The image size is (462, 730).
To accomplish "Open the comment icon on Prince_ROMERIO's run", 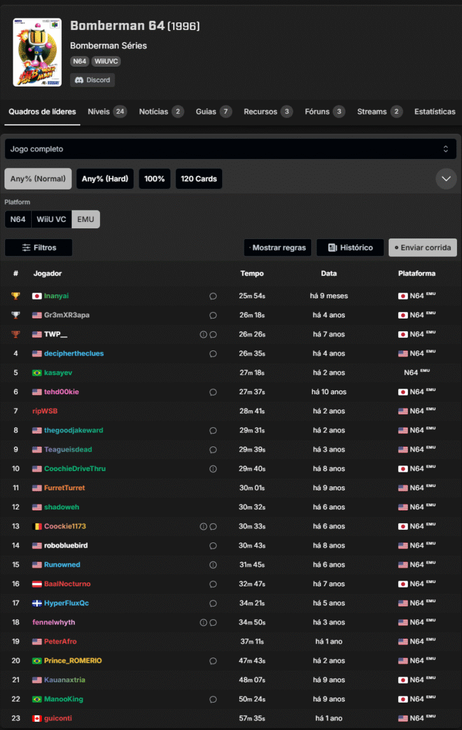I will pyautogui.click(x=213, y=661).
